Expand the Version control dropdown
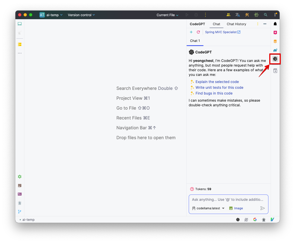 pos(81,15)
